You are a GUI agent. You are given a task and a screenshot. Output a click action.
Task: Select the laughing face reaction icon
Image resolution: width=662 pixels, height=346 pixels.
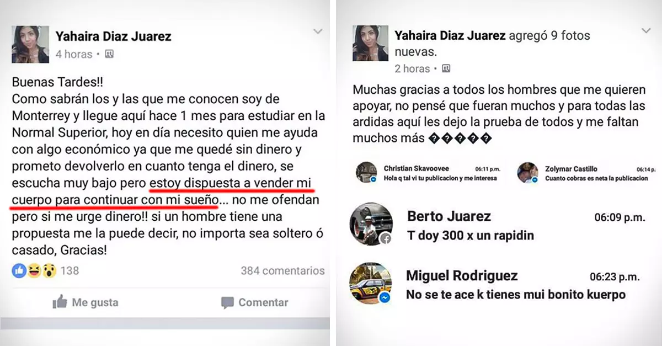(34, 270)
